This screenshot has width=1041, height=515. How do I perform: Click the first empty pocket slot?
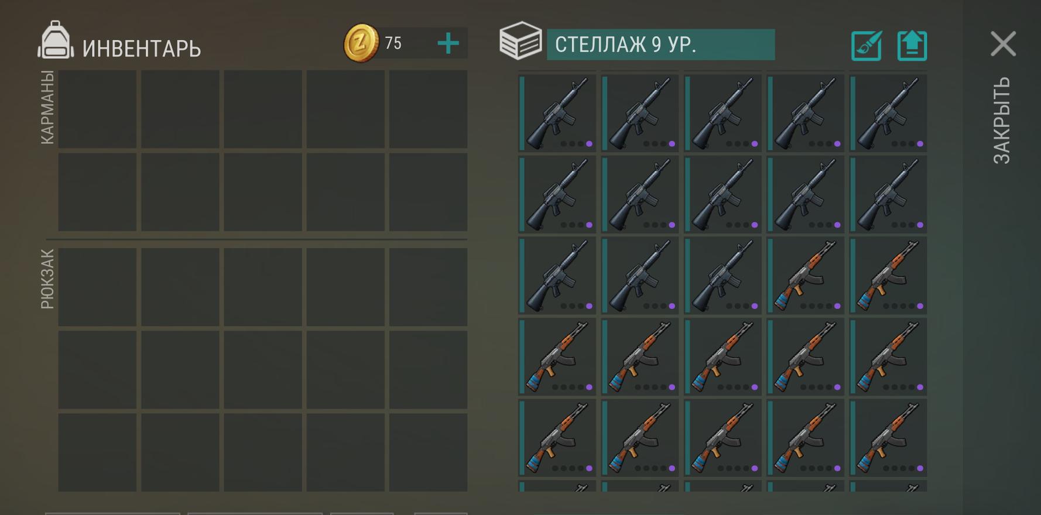pos(97,109)
